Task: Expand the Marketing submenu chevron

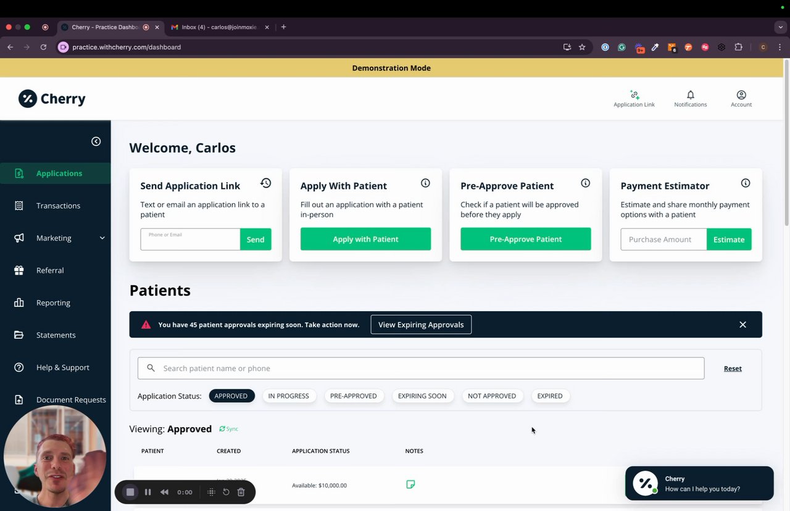Action: tap(102, 238)
